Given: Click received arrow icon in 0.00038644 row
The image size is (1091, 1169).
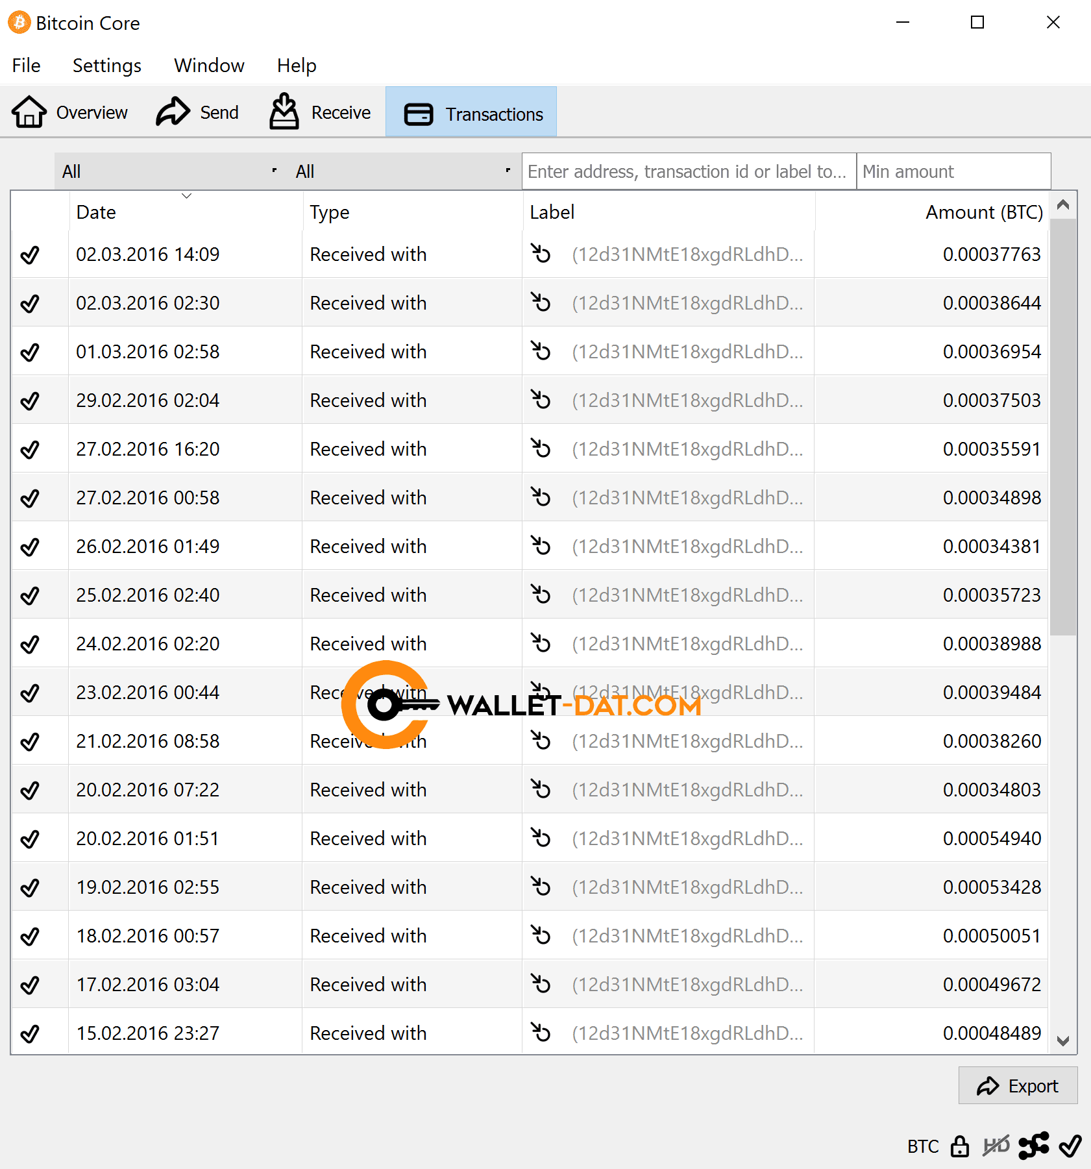Looking at the screenshot, I should pos(541,302).
